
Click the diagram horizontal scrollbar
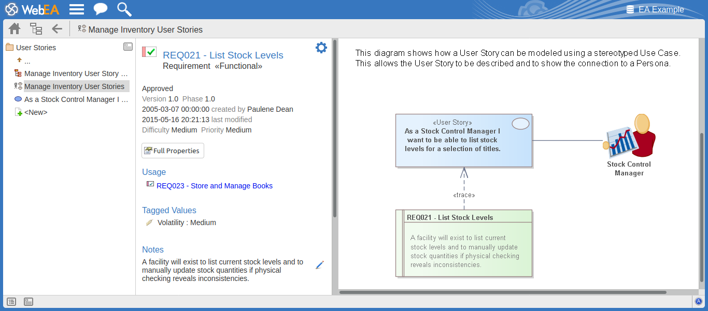click(x=503, y=292)
